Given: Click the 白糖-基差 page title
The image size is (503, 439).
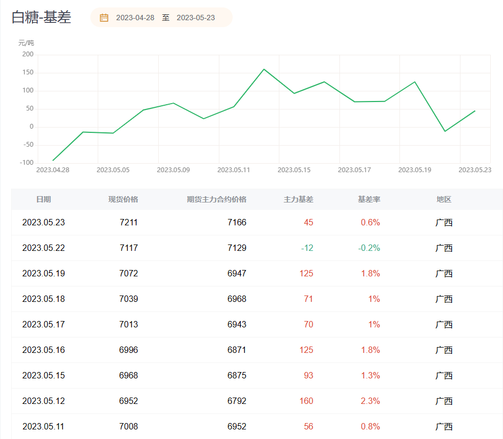Looking at the screenshot, I should point(41,17).
